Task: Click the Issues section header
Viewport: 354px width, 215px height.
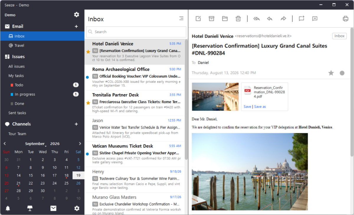Action: (18, 56)
